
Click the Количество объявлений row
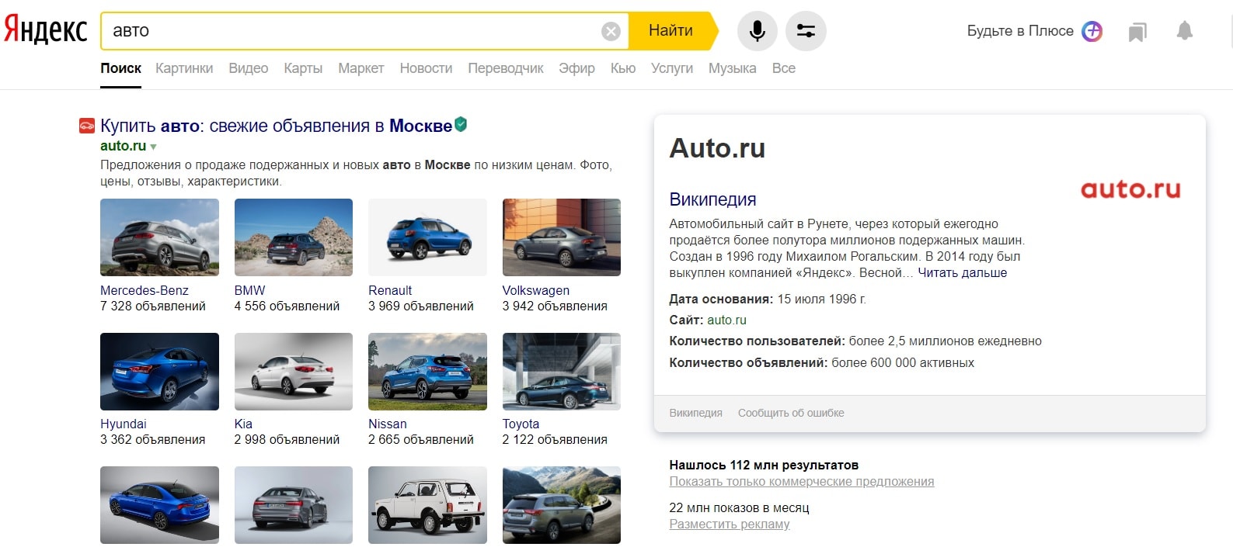[x=821, y=363]
